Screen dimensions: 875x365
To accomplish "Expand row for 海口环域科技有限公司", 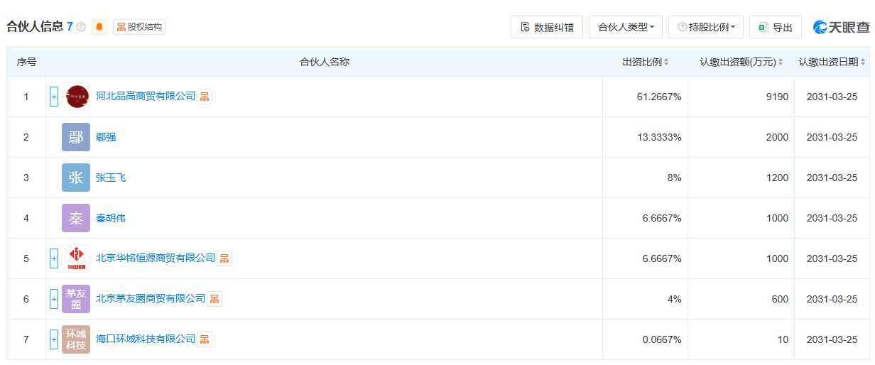I will (x=54, y=339).
